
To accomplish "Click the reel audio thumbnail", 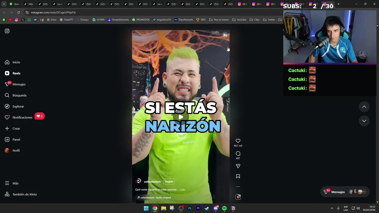I will (238, 197).
